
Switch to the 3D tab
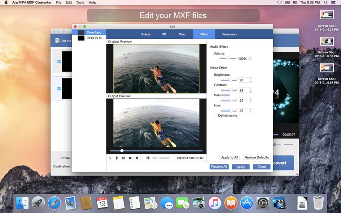(x=164, y=35)
